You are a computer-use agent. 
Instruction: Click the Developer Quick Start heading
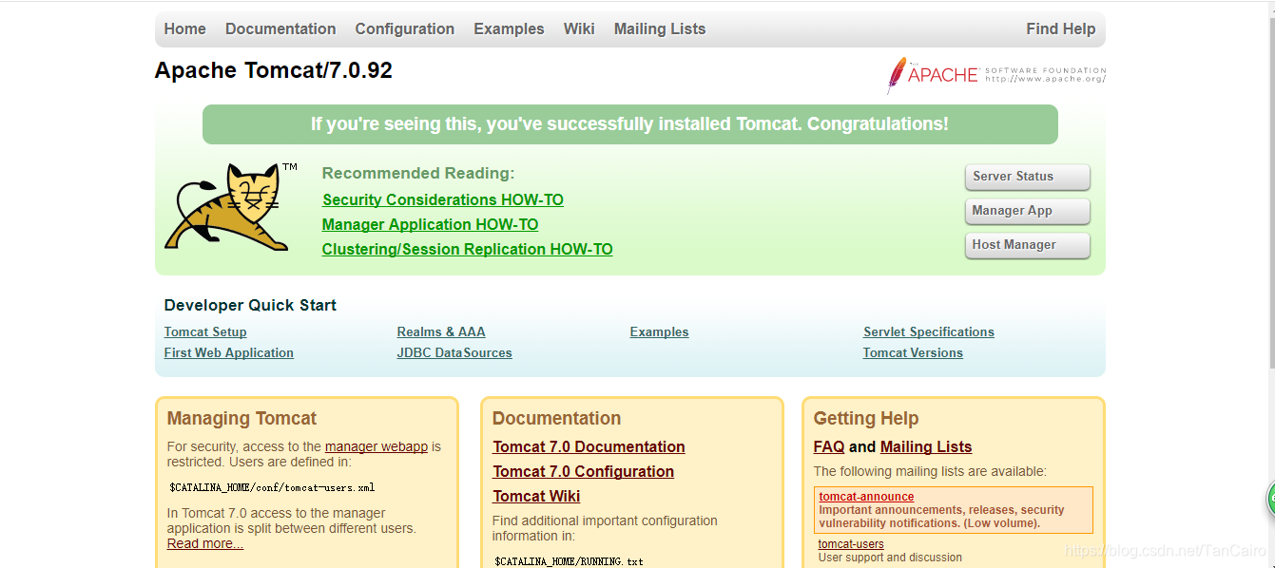pos(250,305)
